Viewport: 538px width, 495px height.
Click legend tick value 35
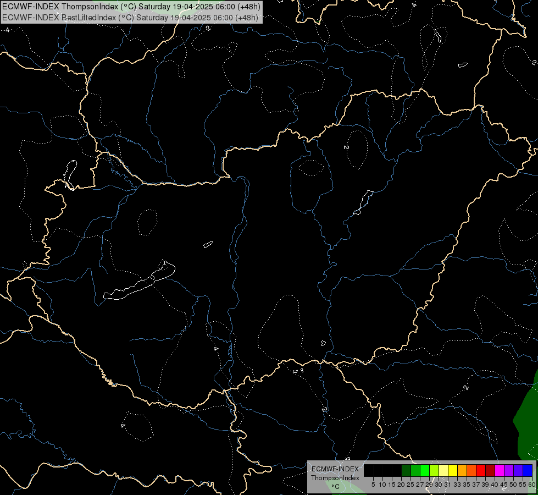467,485
